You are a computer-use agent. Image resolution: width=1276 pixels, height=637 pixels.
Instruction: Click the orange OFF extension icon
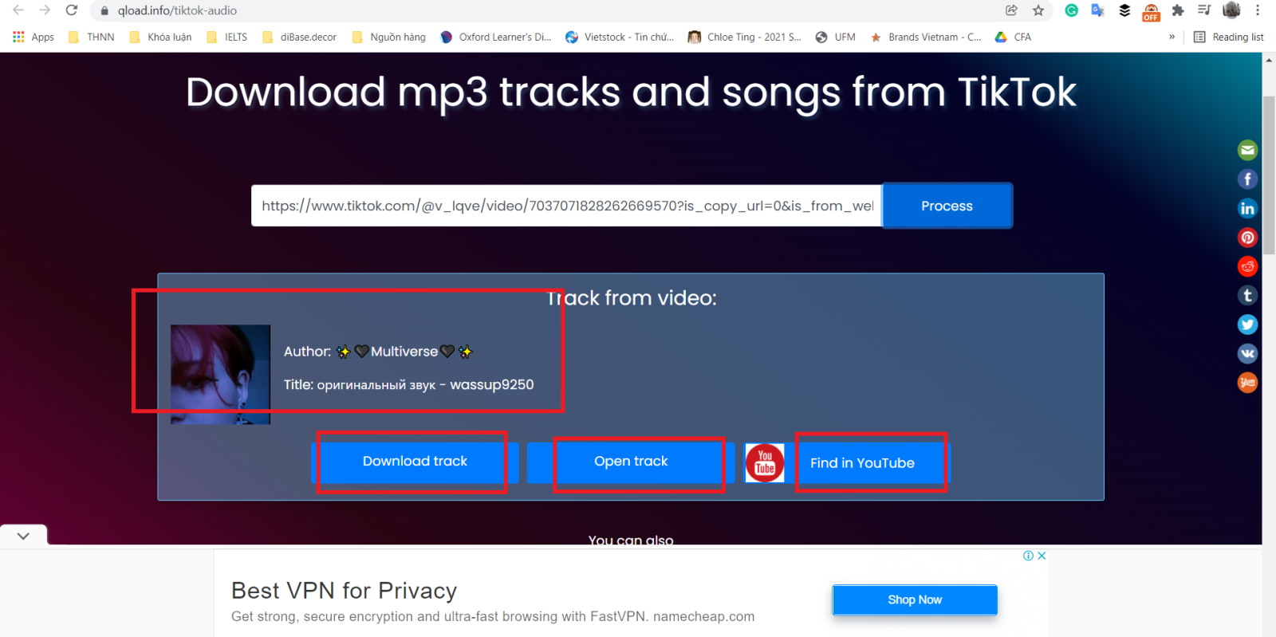pyautogui.click(x=1151, y=11)
